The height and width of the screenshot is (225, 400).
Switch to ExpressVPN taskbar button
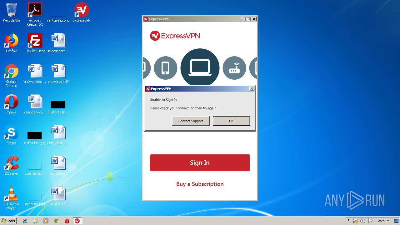[x=77, y=221]
